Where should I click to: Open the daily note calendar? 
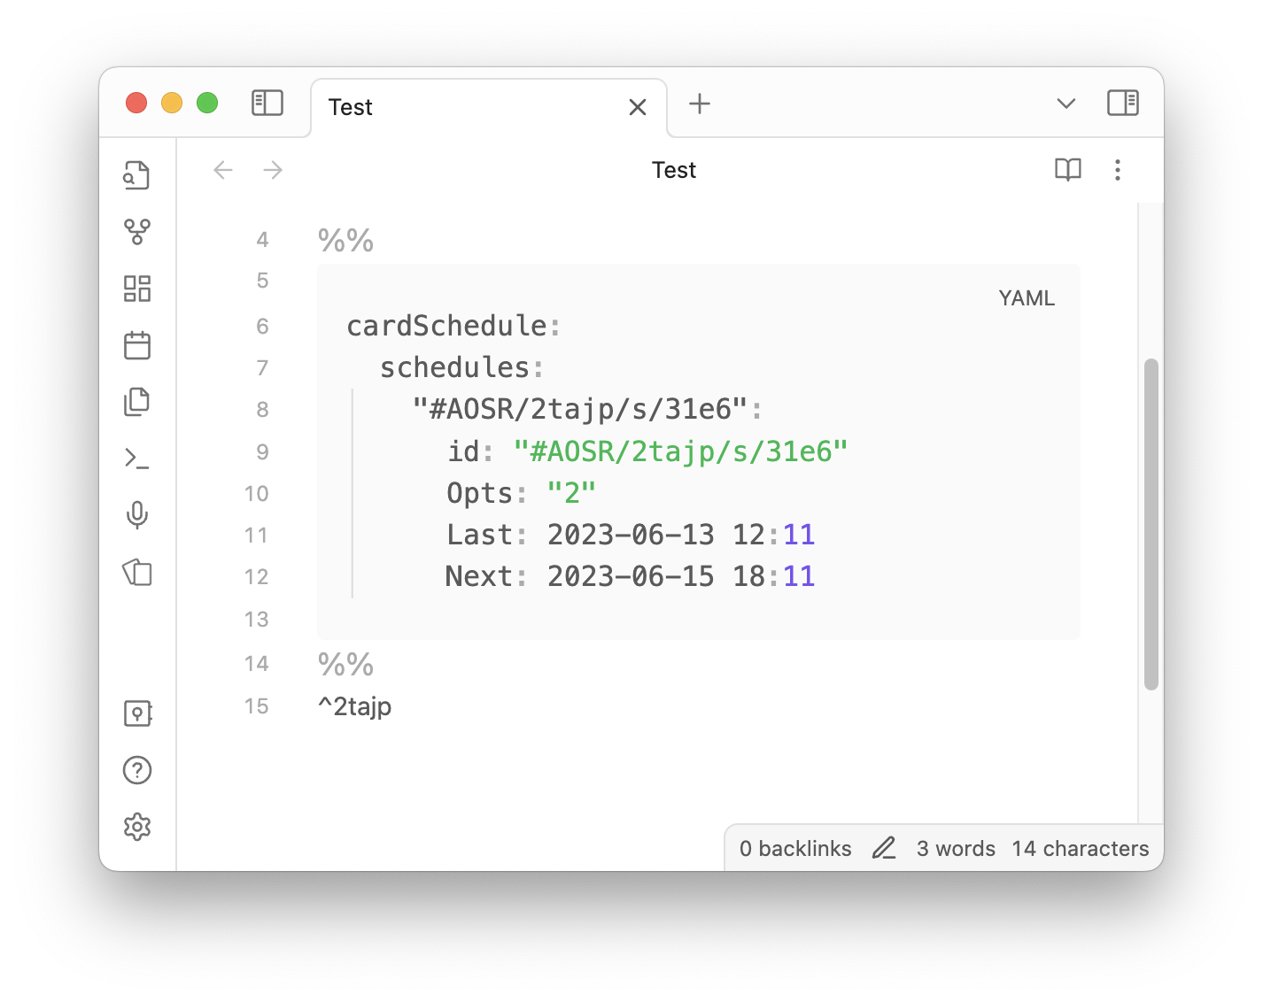click(x=136, y=345)
